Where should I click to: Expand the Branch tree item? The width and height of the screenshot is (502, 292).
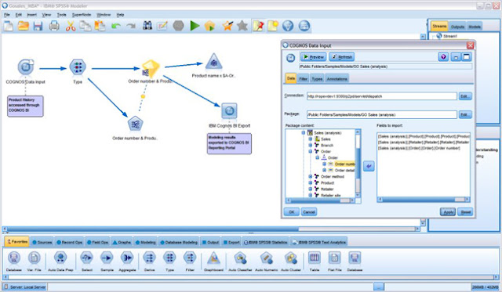tap(311, 145)
